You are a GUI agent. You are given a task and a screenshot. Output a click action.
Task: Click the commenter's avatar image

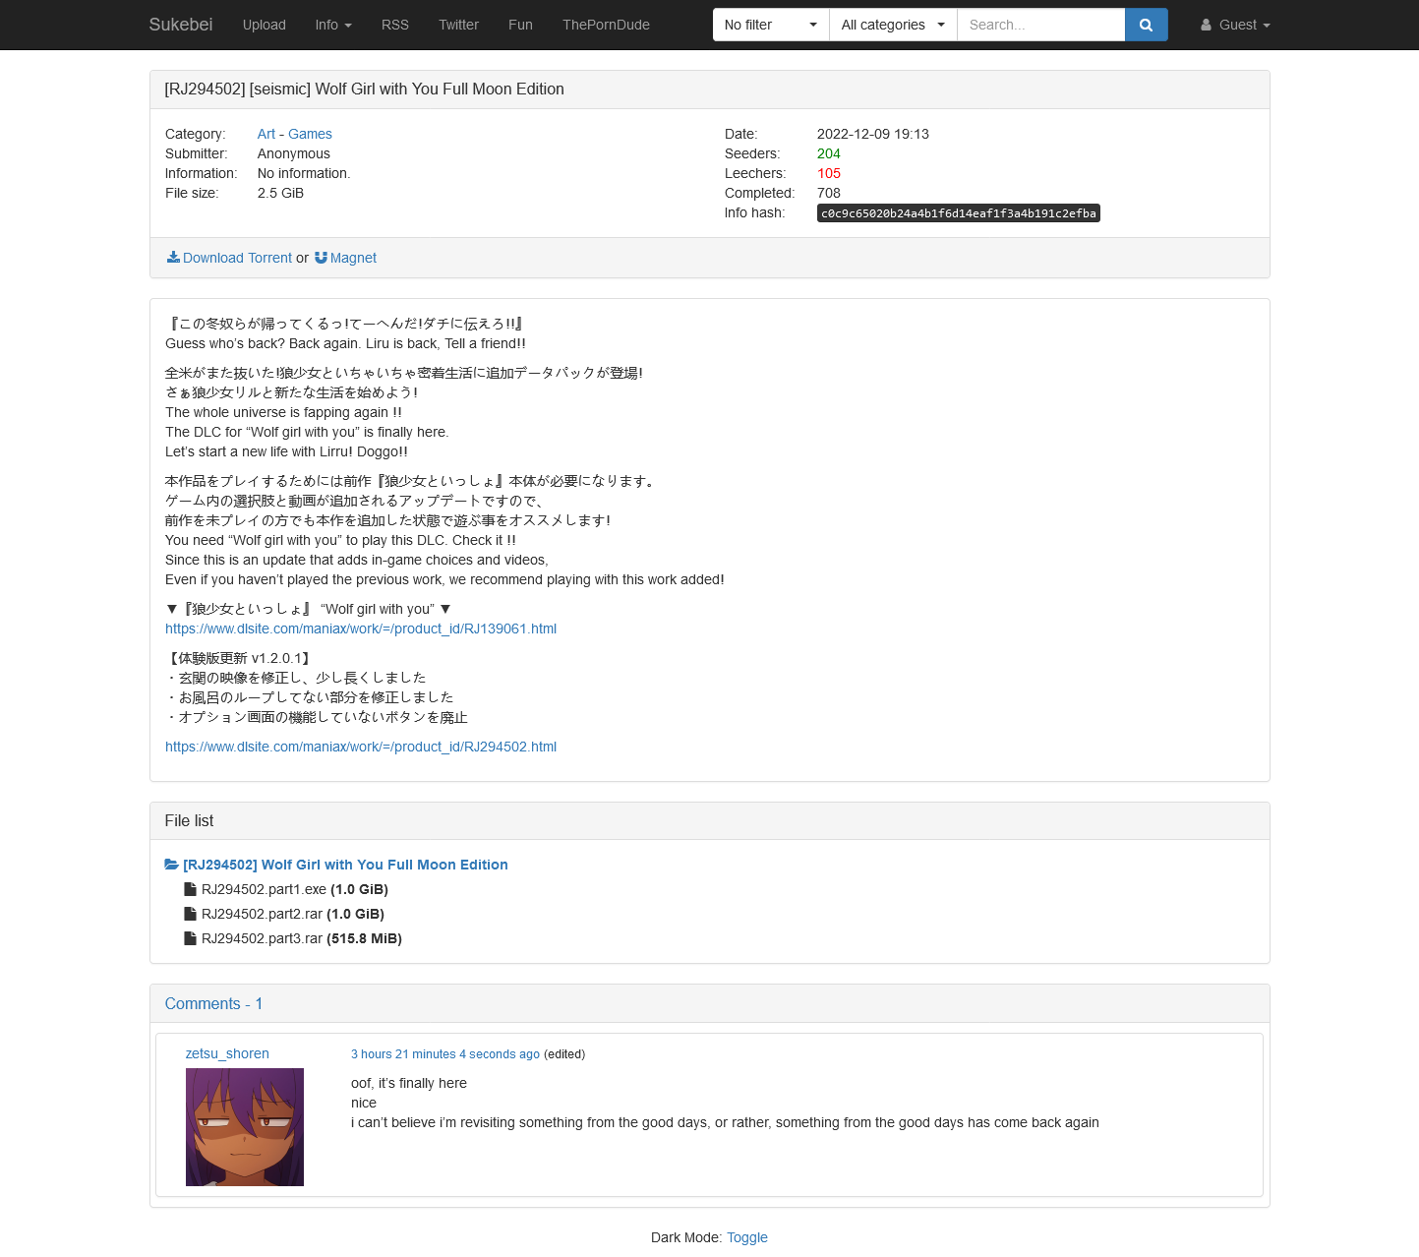click(x=245, y=1127)
